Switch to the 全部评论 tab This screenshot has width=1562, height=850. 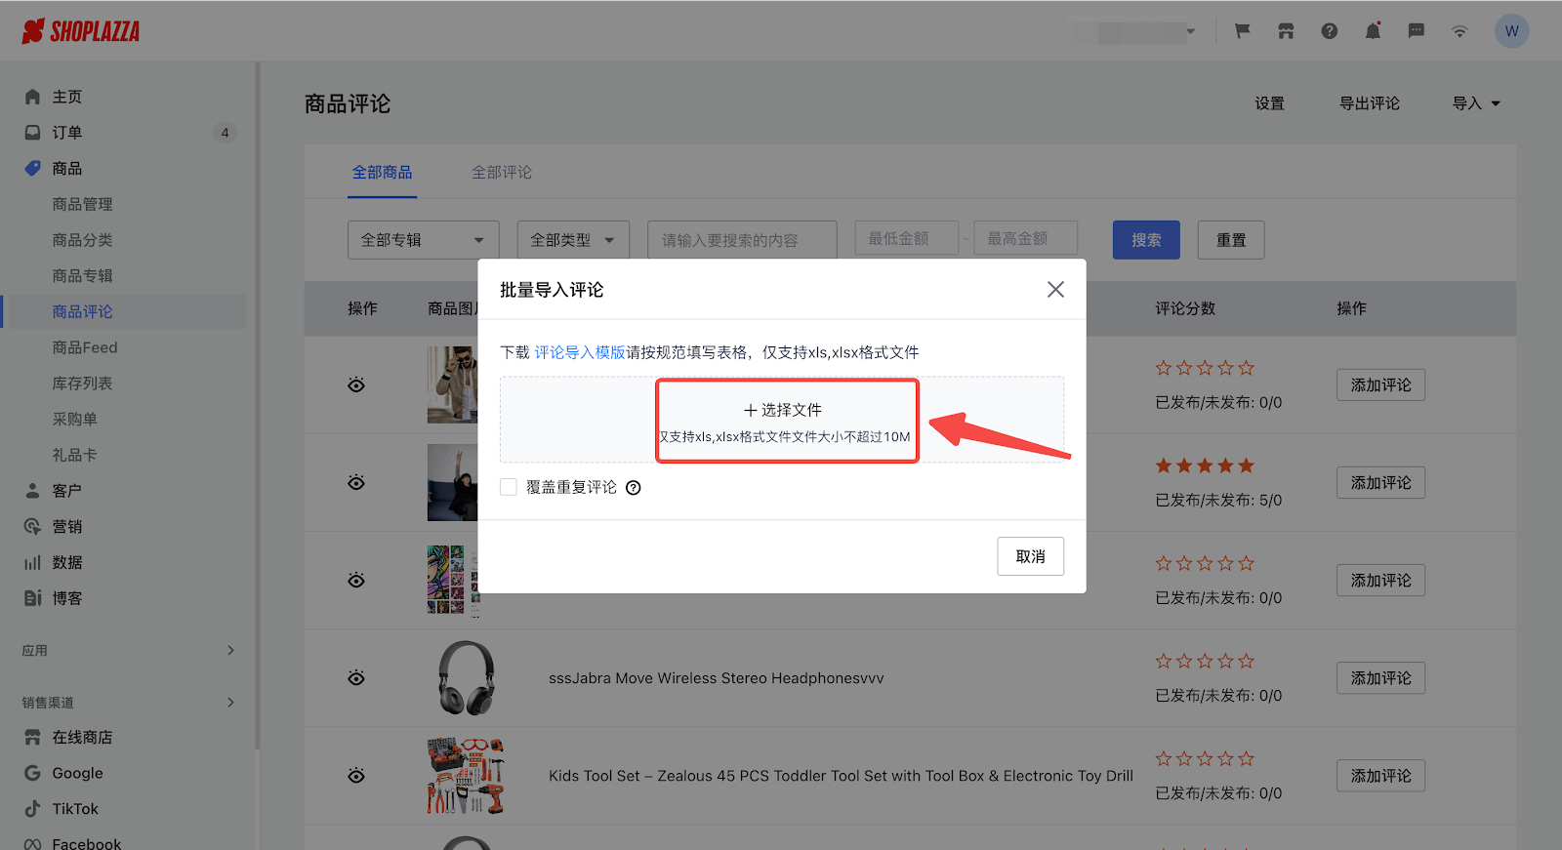click(x=502, y=173)
